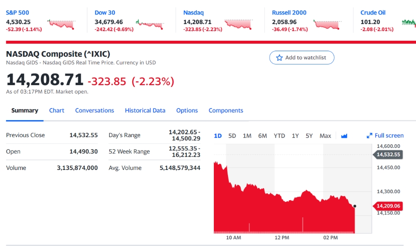The image size is (416, 246).
Task: Click the large price 14,208.71
Action: [45, 80]
